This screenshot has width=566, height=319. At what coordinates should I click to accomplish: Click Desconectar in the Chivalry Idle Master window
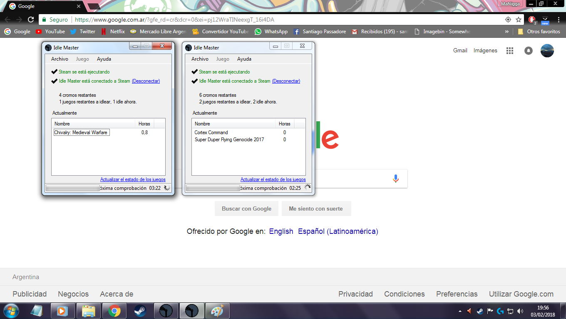coord(146,81)
